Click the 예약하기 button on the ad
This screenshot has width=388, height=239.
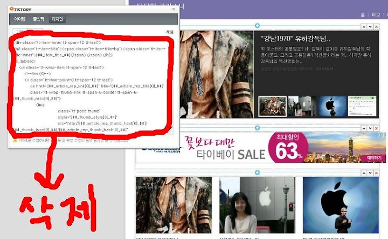click(374, 157)
